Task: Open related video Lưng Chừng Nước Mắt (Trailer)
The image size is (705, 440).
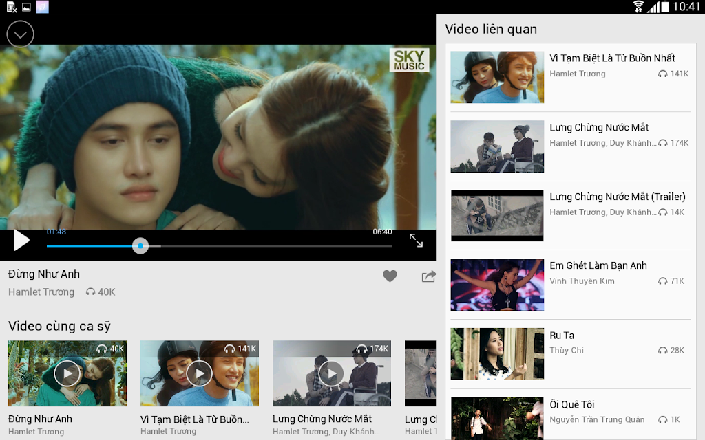Action: pyautogui.click(x=571, y=215)
